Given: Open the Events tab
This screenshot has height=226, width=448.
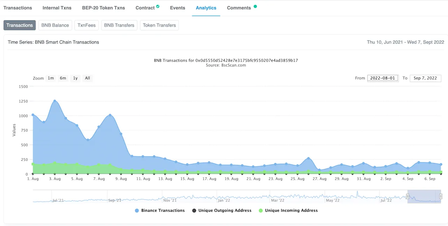Looking at the screenshot, I should tap(177, 8).
